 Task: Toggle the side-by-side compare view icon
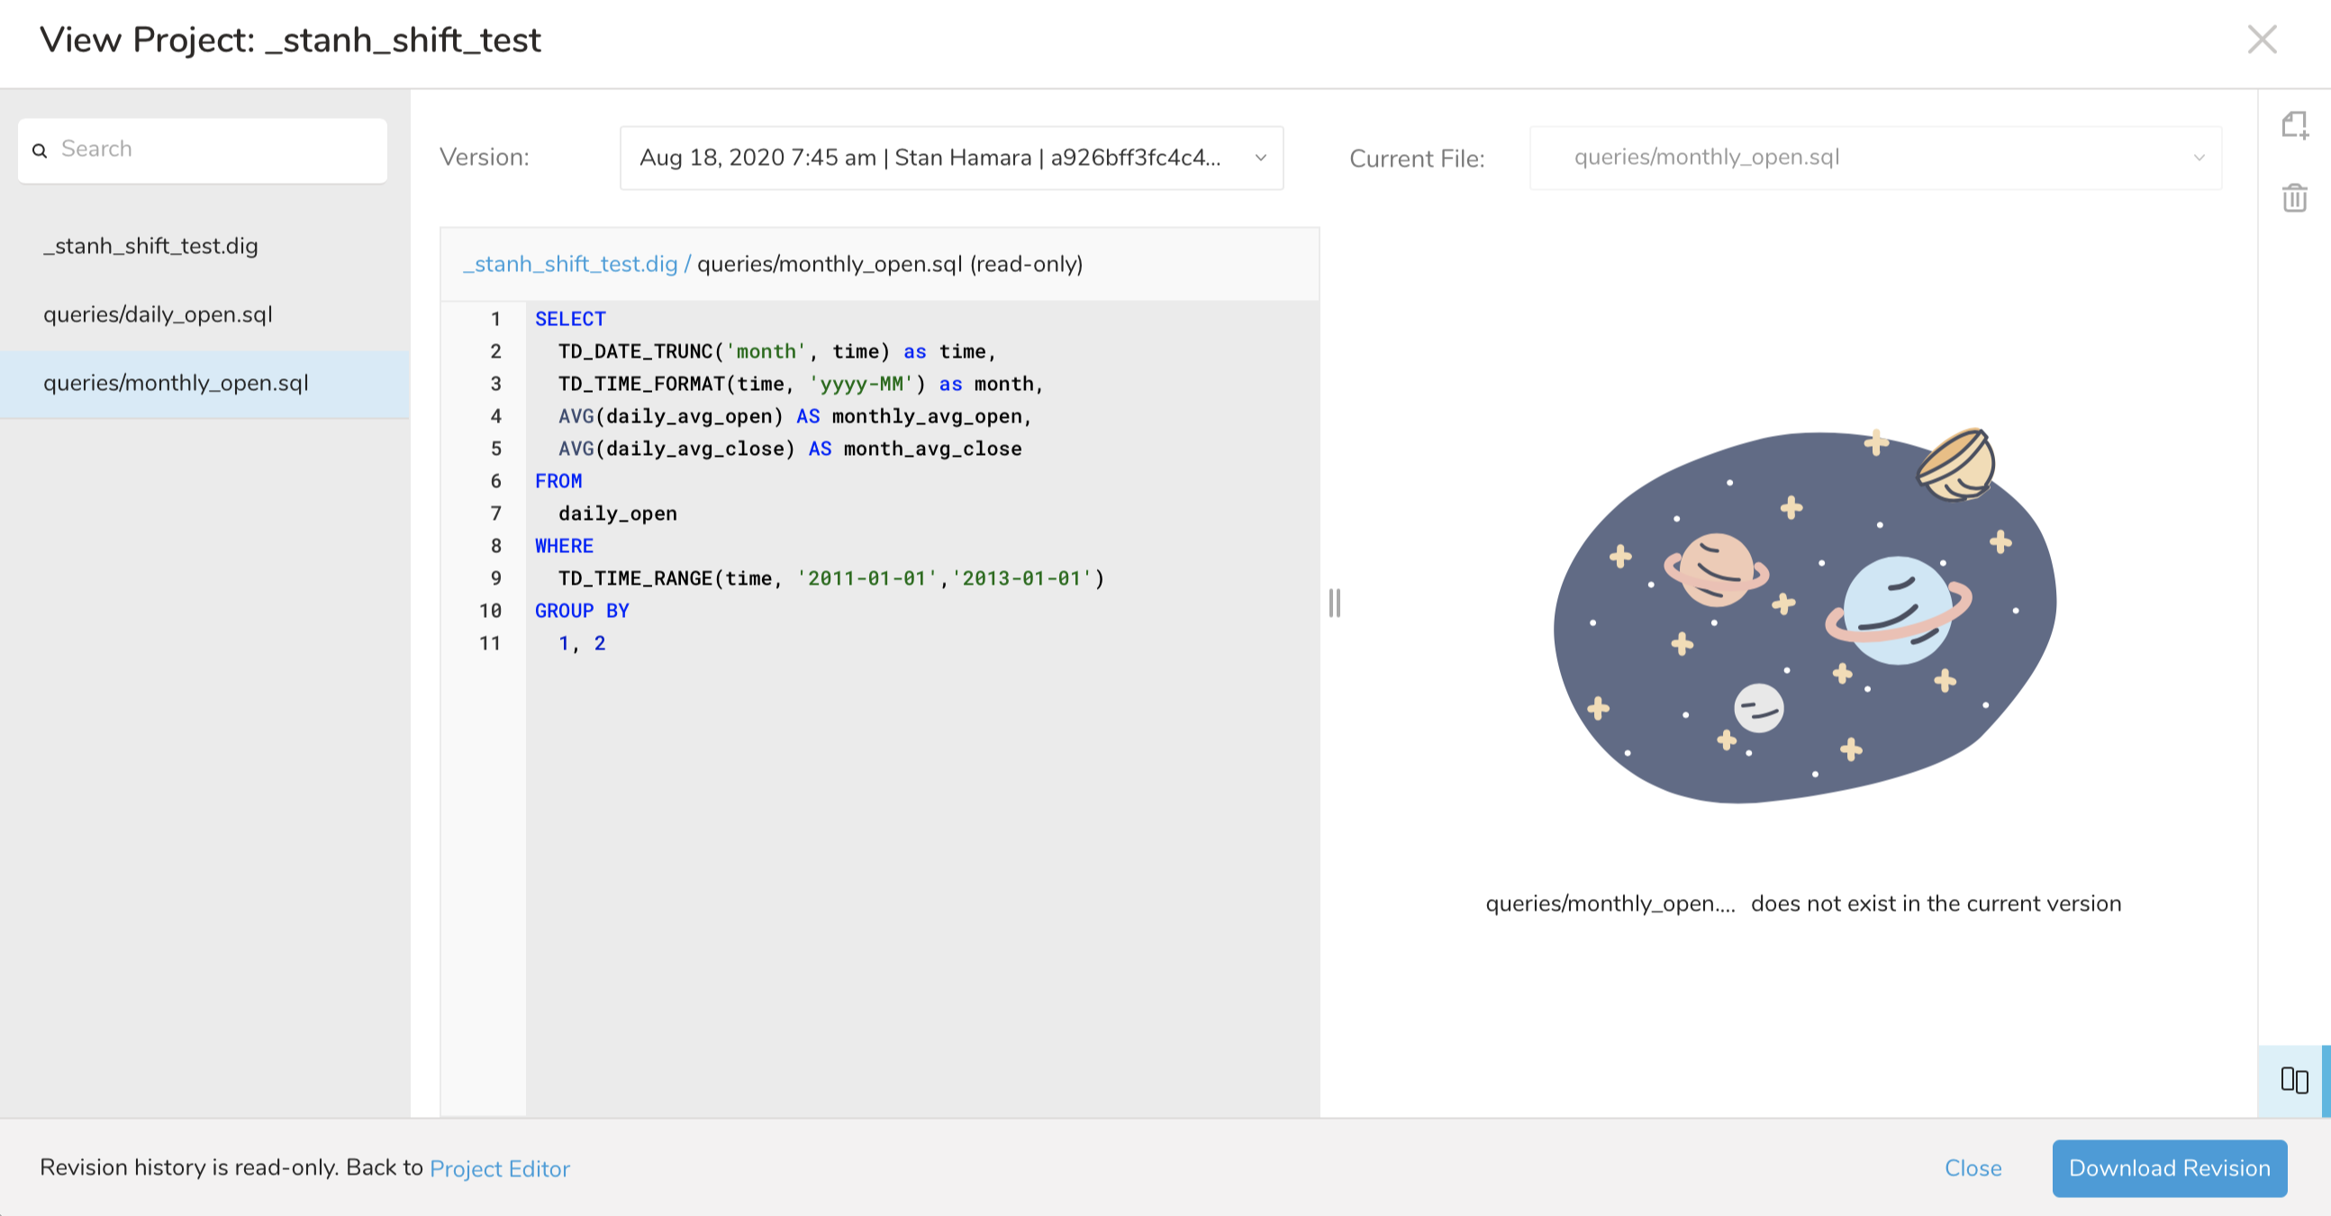tap(2294, 1079)
